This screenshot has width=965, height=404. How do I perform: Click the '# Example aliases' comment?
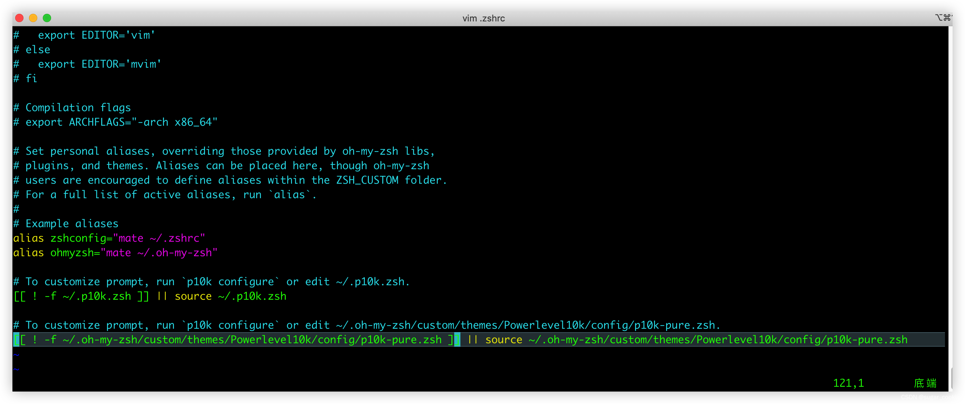click(66, 224)
